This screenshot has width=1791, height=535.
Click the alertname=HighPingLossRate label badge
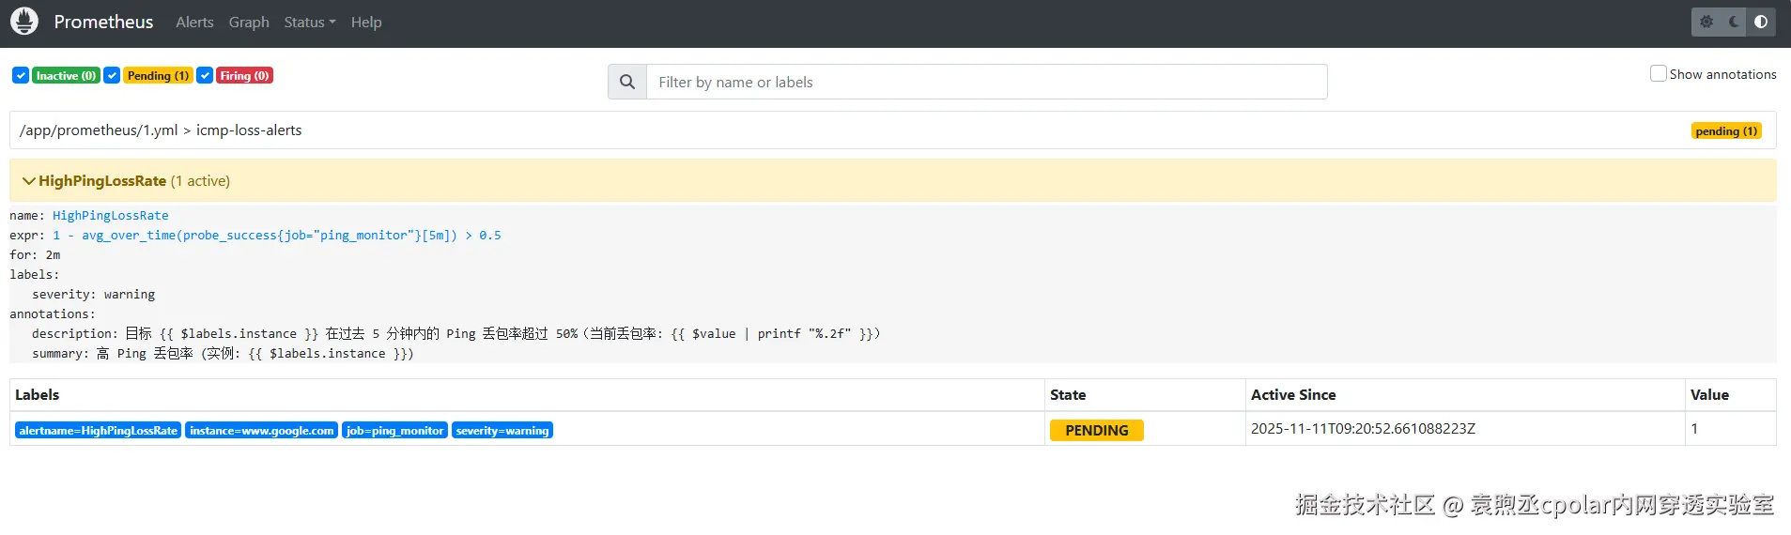click(98, 431)
